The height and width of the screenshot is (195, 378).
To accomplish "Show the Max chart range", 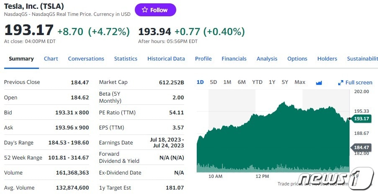I will [x=300, y=82].
